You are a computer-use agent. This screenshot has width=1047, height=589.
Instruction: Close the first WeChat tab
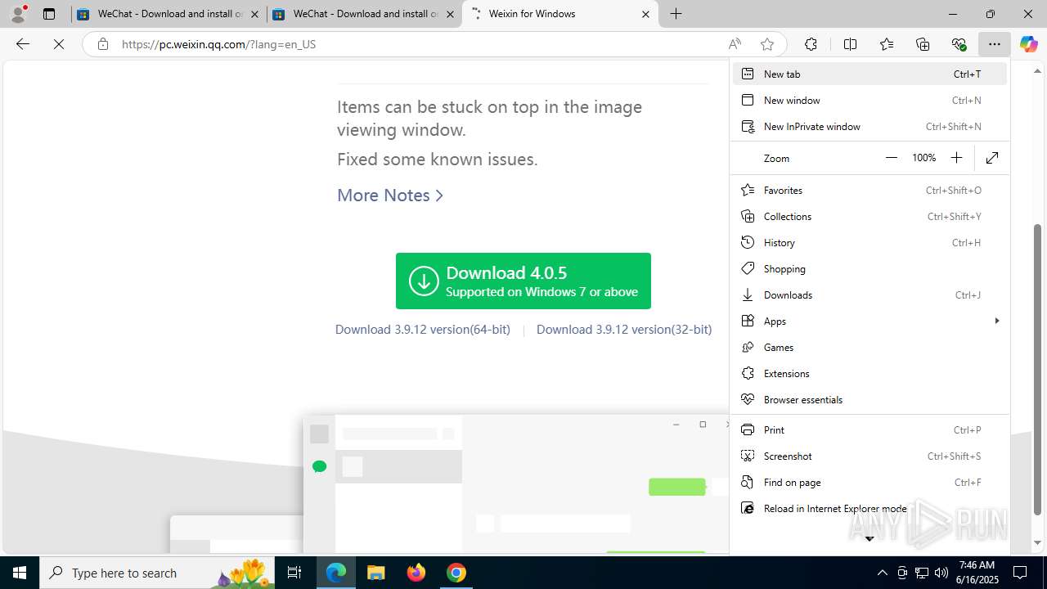254,14
